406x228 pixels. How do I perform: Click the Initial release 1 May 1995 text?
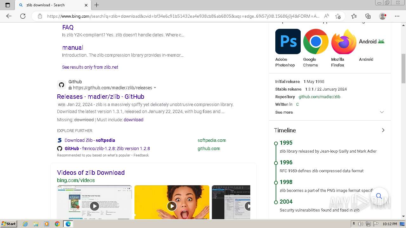point(300,82)
